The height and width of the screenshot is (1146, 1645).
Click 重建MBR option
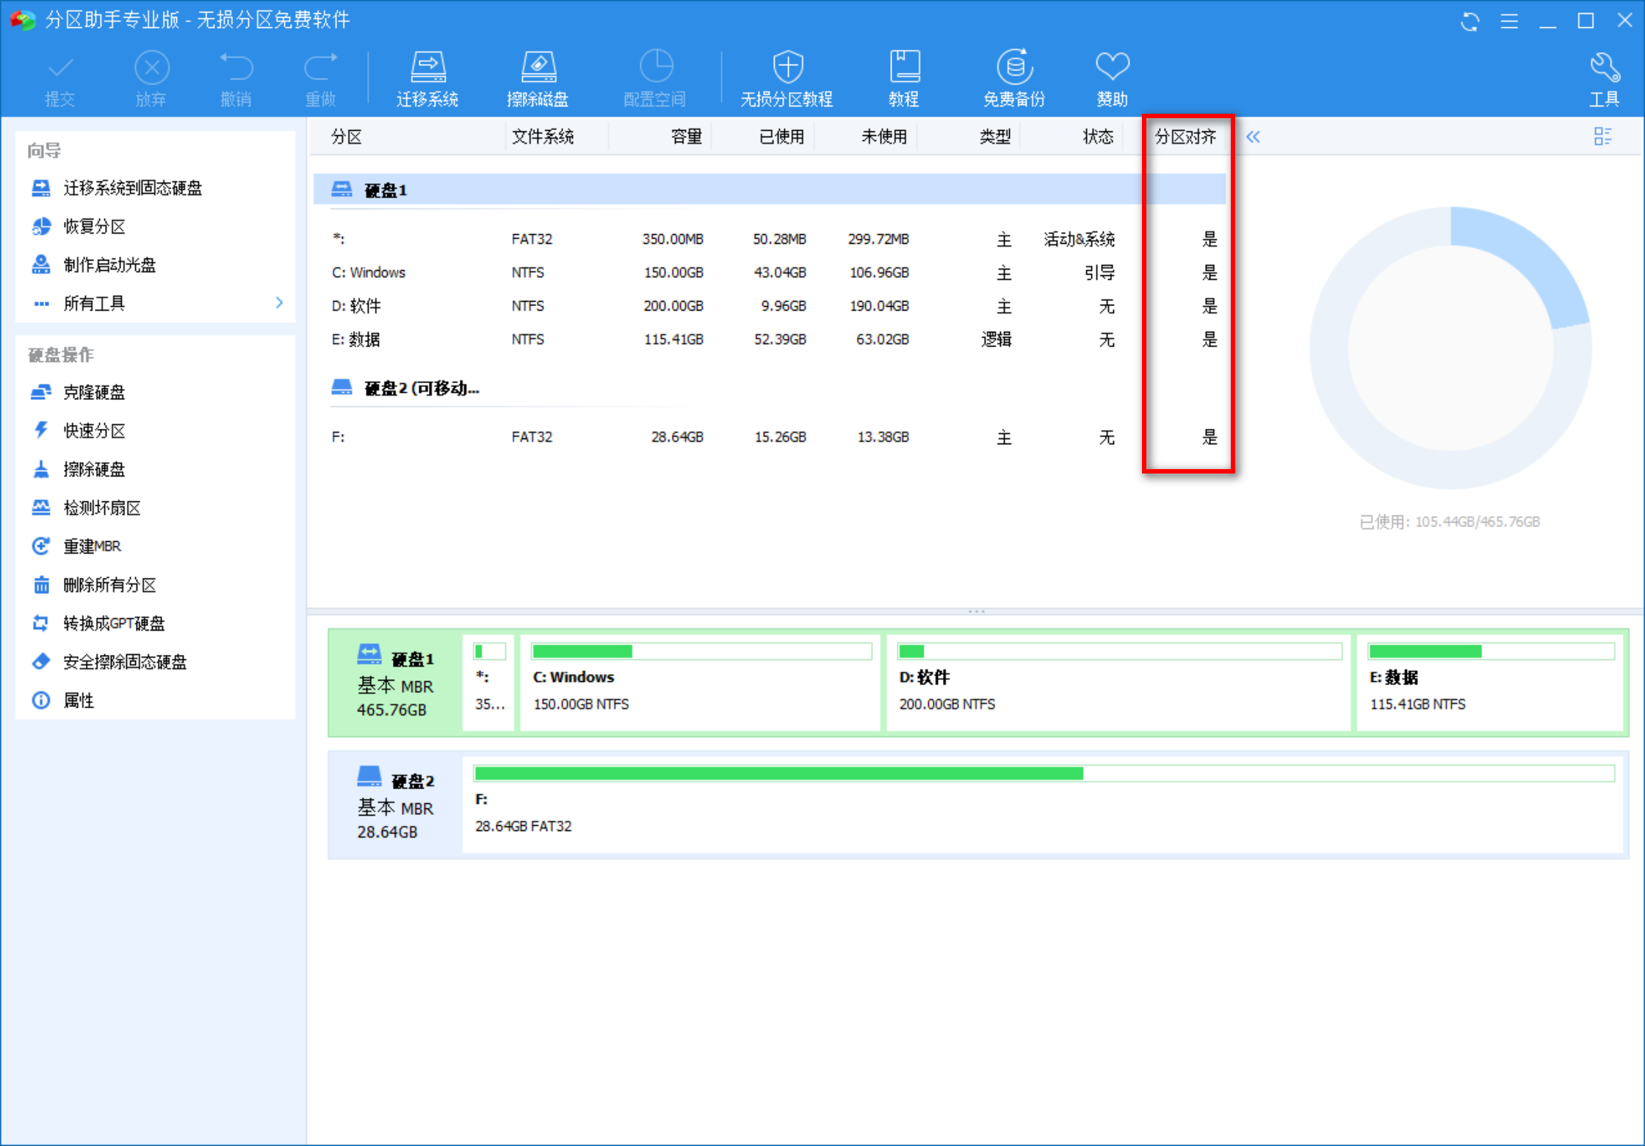pyautogui.click(x=76, y=546)
